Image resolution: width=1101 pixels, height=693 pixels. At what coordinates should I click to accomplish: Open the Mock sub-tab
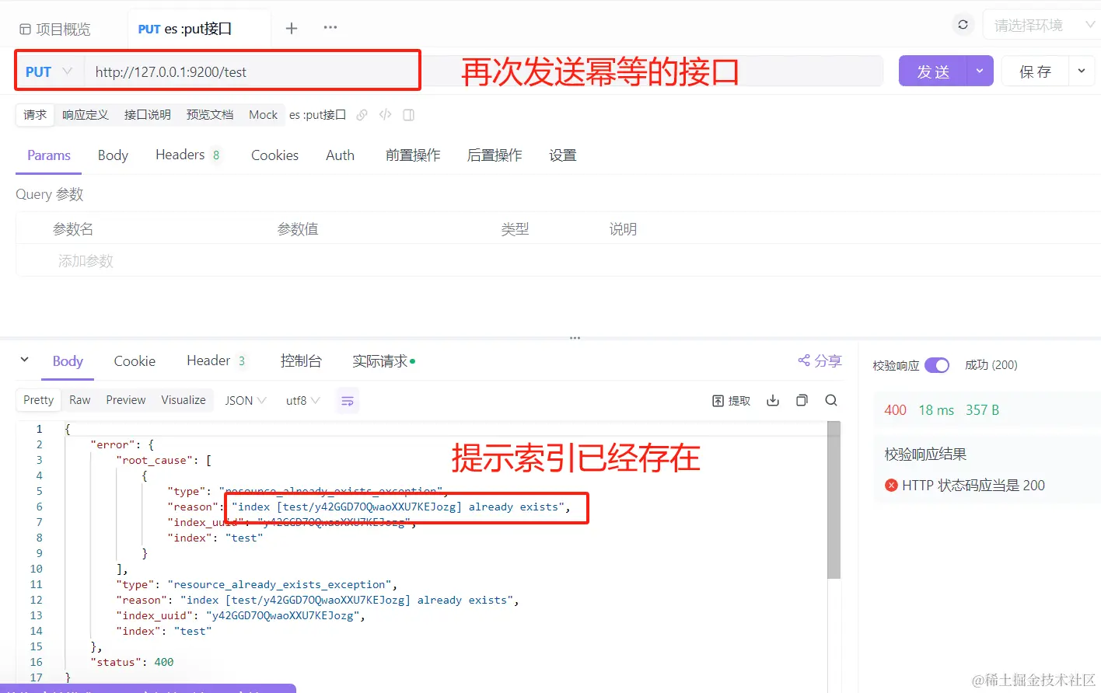(x=263, y=115)
